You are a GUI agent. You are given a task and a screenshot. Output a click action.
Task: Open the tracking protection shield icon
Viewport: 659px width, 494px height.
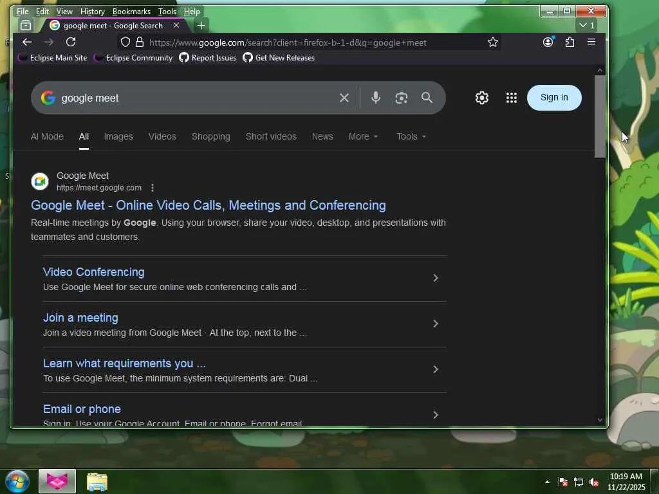pyautogui.click(x=125, y=42)
